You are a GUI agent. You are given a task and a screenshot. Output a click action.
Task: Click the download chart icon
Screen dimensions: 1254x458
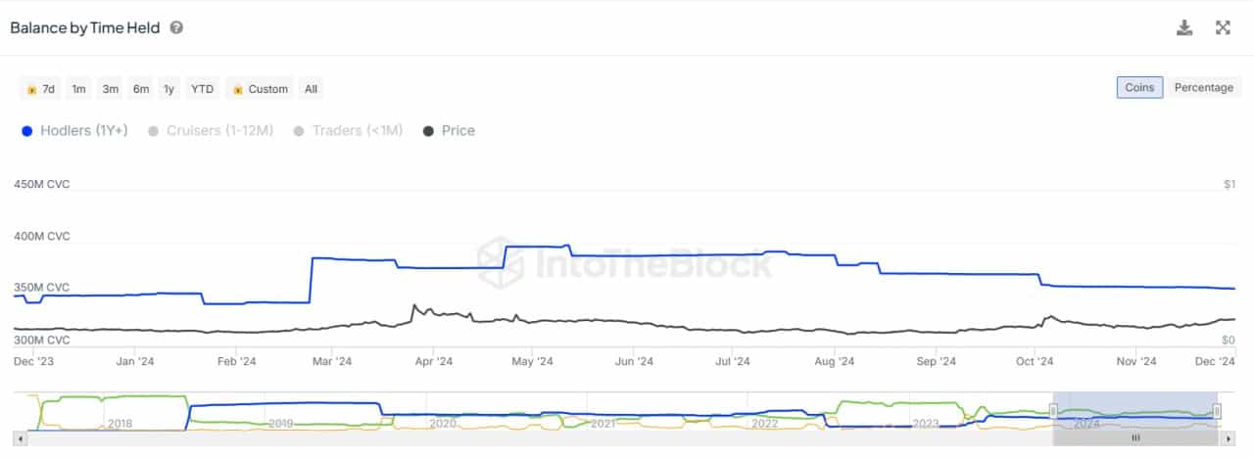coord(1184,27)
